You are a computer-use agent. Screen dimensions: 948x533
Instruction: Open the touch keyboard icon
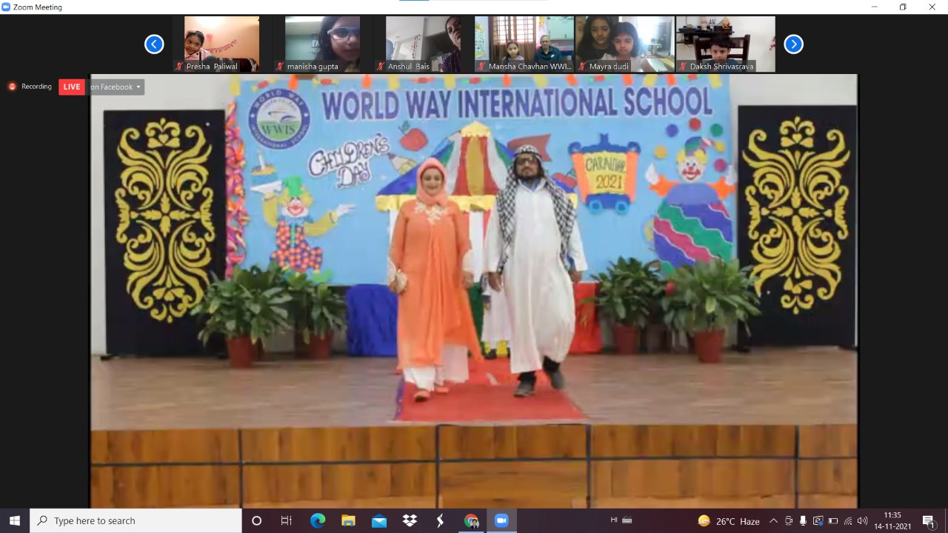pos(627,520)
